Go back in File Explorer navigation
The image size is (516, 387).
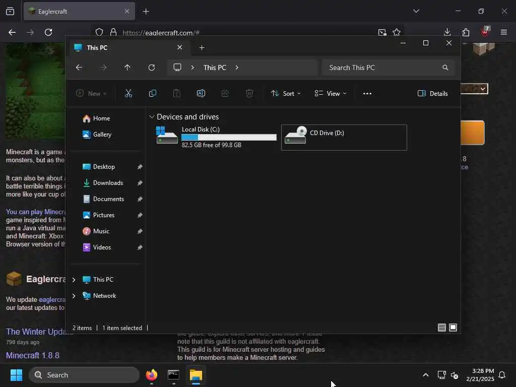[79, 68]
